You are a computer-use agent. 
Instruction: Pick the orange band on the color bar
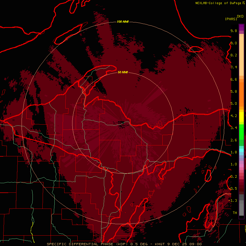coord(241,95)
